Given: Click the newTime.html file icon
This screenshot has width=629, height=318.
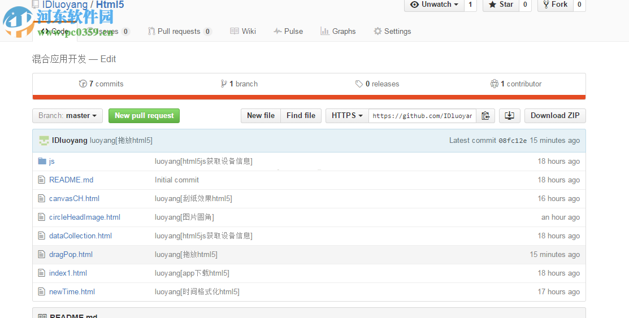Looking at the screenshot, I should coord(42,291).
